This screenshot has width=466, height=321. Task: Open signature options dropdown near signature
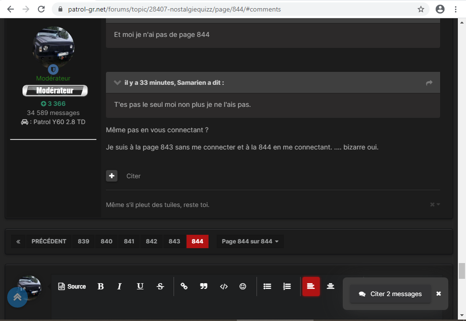435,204
